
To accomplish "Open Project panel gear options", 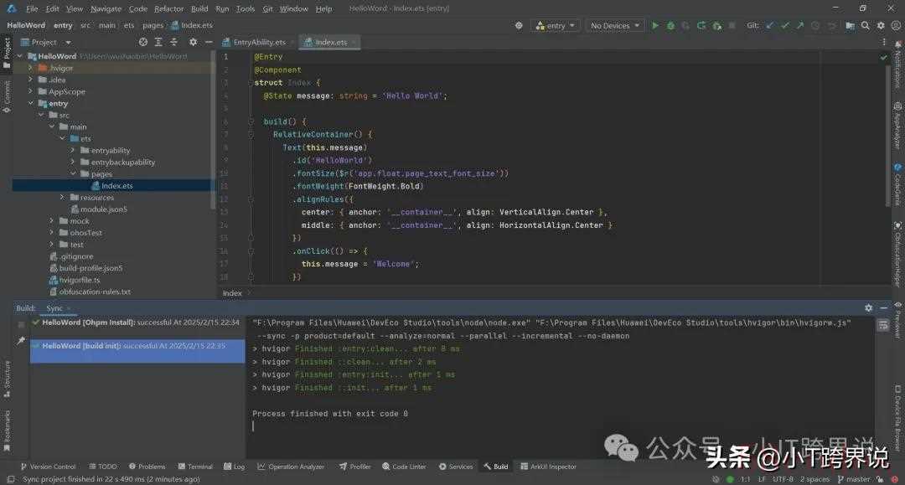I will tap(193, 42).
